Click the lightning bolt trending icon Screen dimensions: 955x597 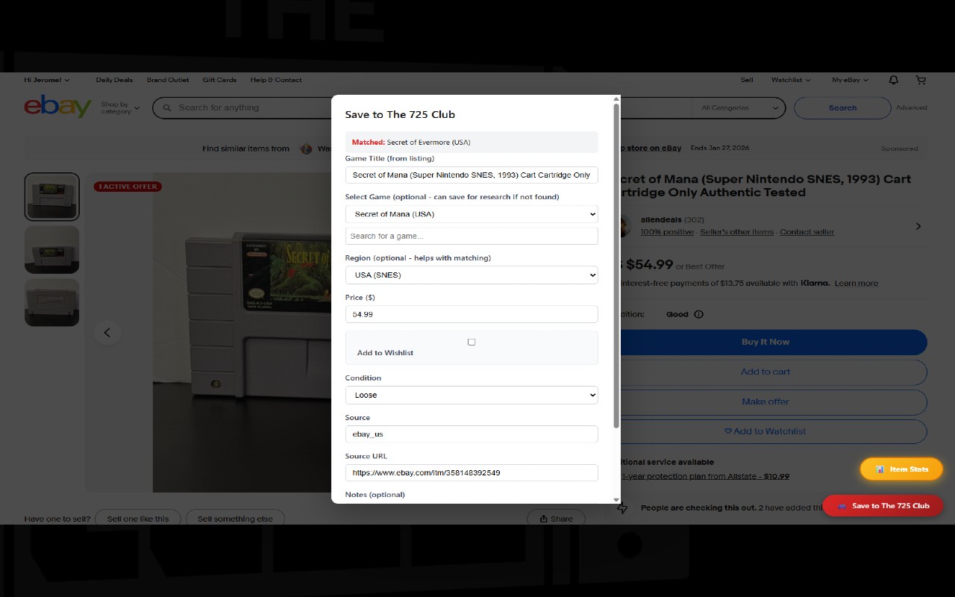tap(621, 507)
